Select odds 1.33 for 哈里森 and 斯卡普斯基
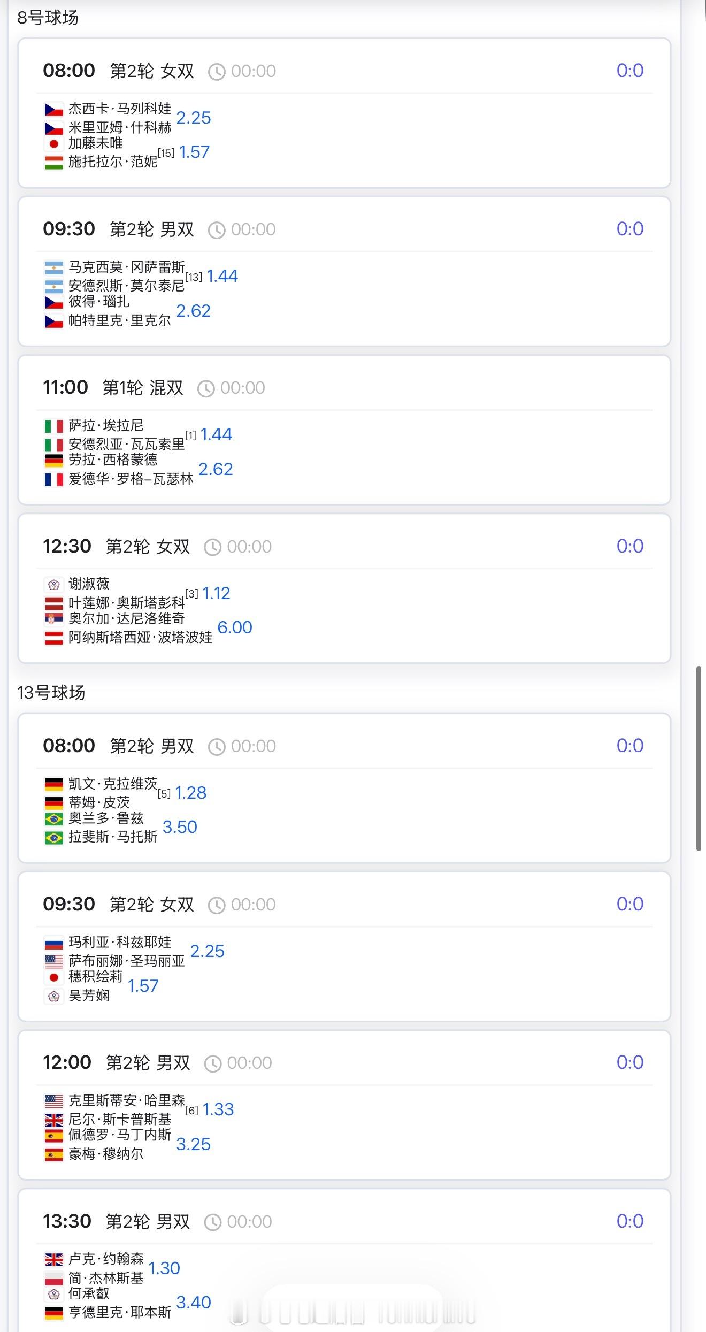Viewport: 706px width, 1332px height. (218, 1109)
